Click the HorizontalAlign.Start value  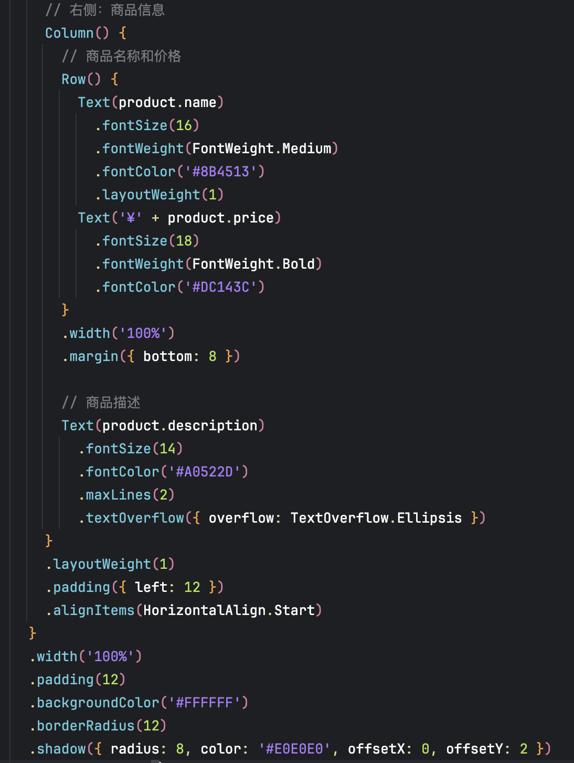tap(229, 610)
